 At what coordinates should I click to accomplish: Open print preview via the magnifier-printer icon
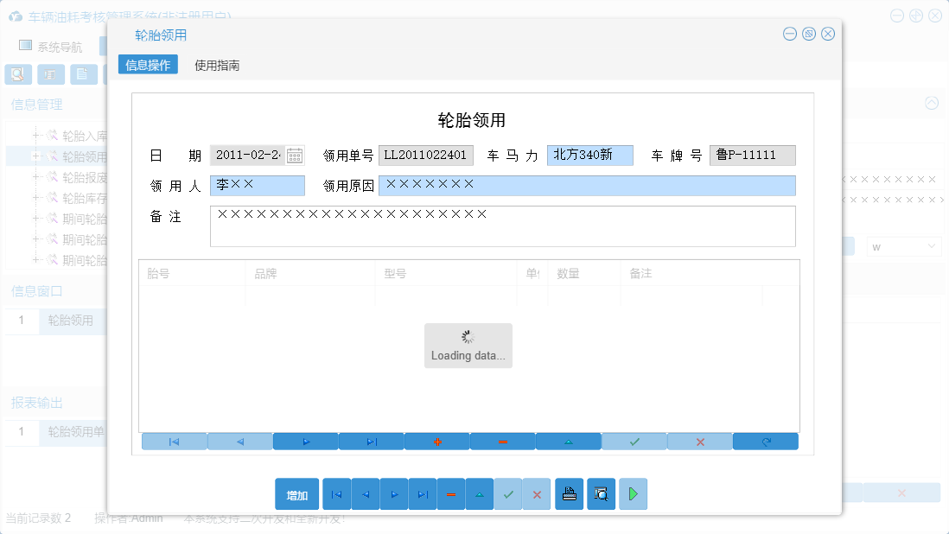point(600,493)
